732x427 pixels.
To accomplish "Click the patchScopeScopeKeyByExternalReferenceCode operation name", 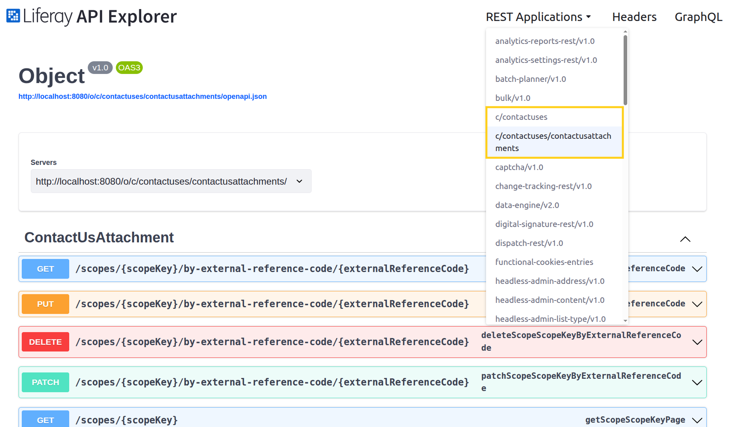I will [x=581, y=382].
